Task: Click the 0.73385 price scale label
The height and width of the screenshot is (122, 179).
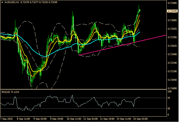Action: point(172,3)
